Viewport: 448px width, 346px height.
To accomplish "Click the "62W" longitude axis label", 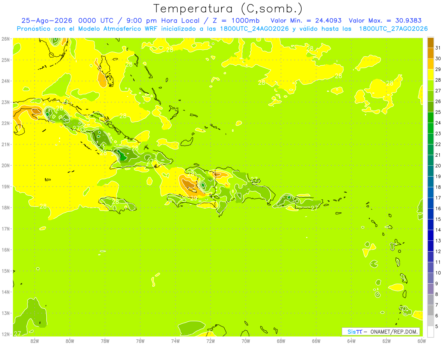I will point(387,341).
